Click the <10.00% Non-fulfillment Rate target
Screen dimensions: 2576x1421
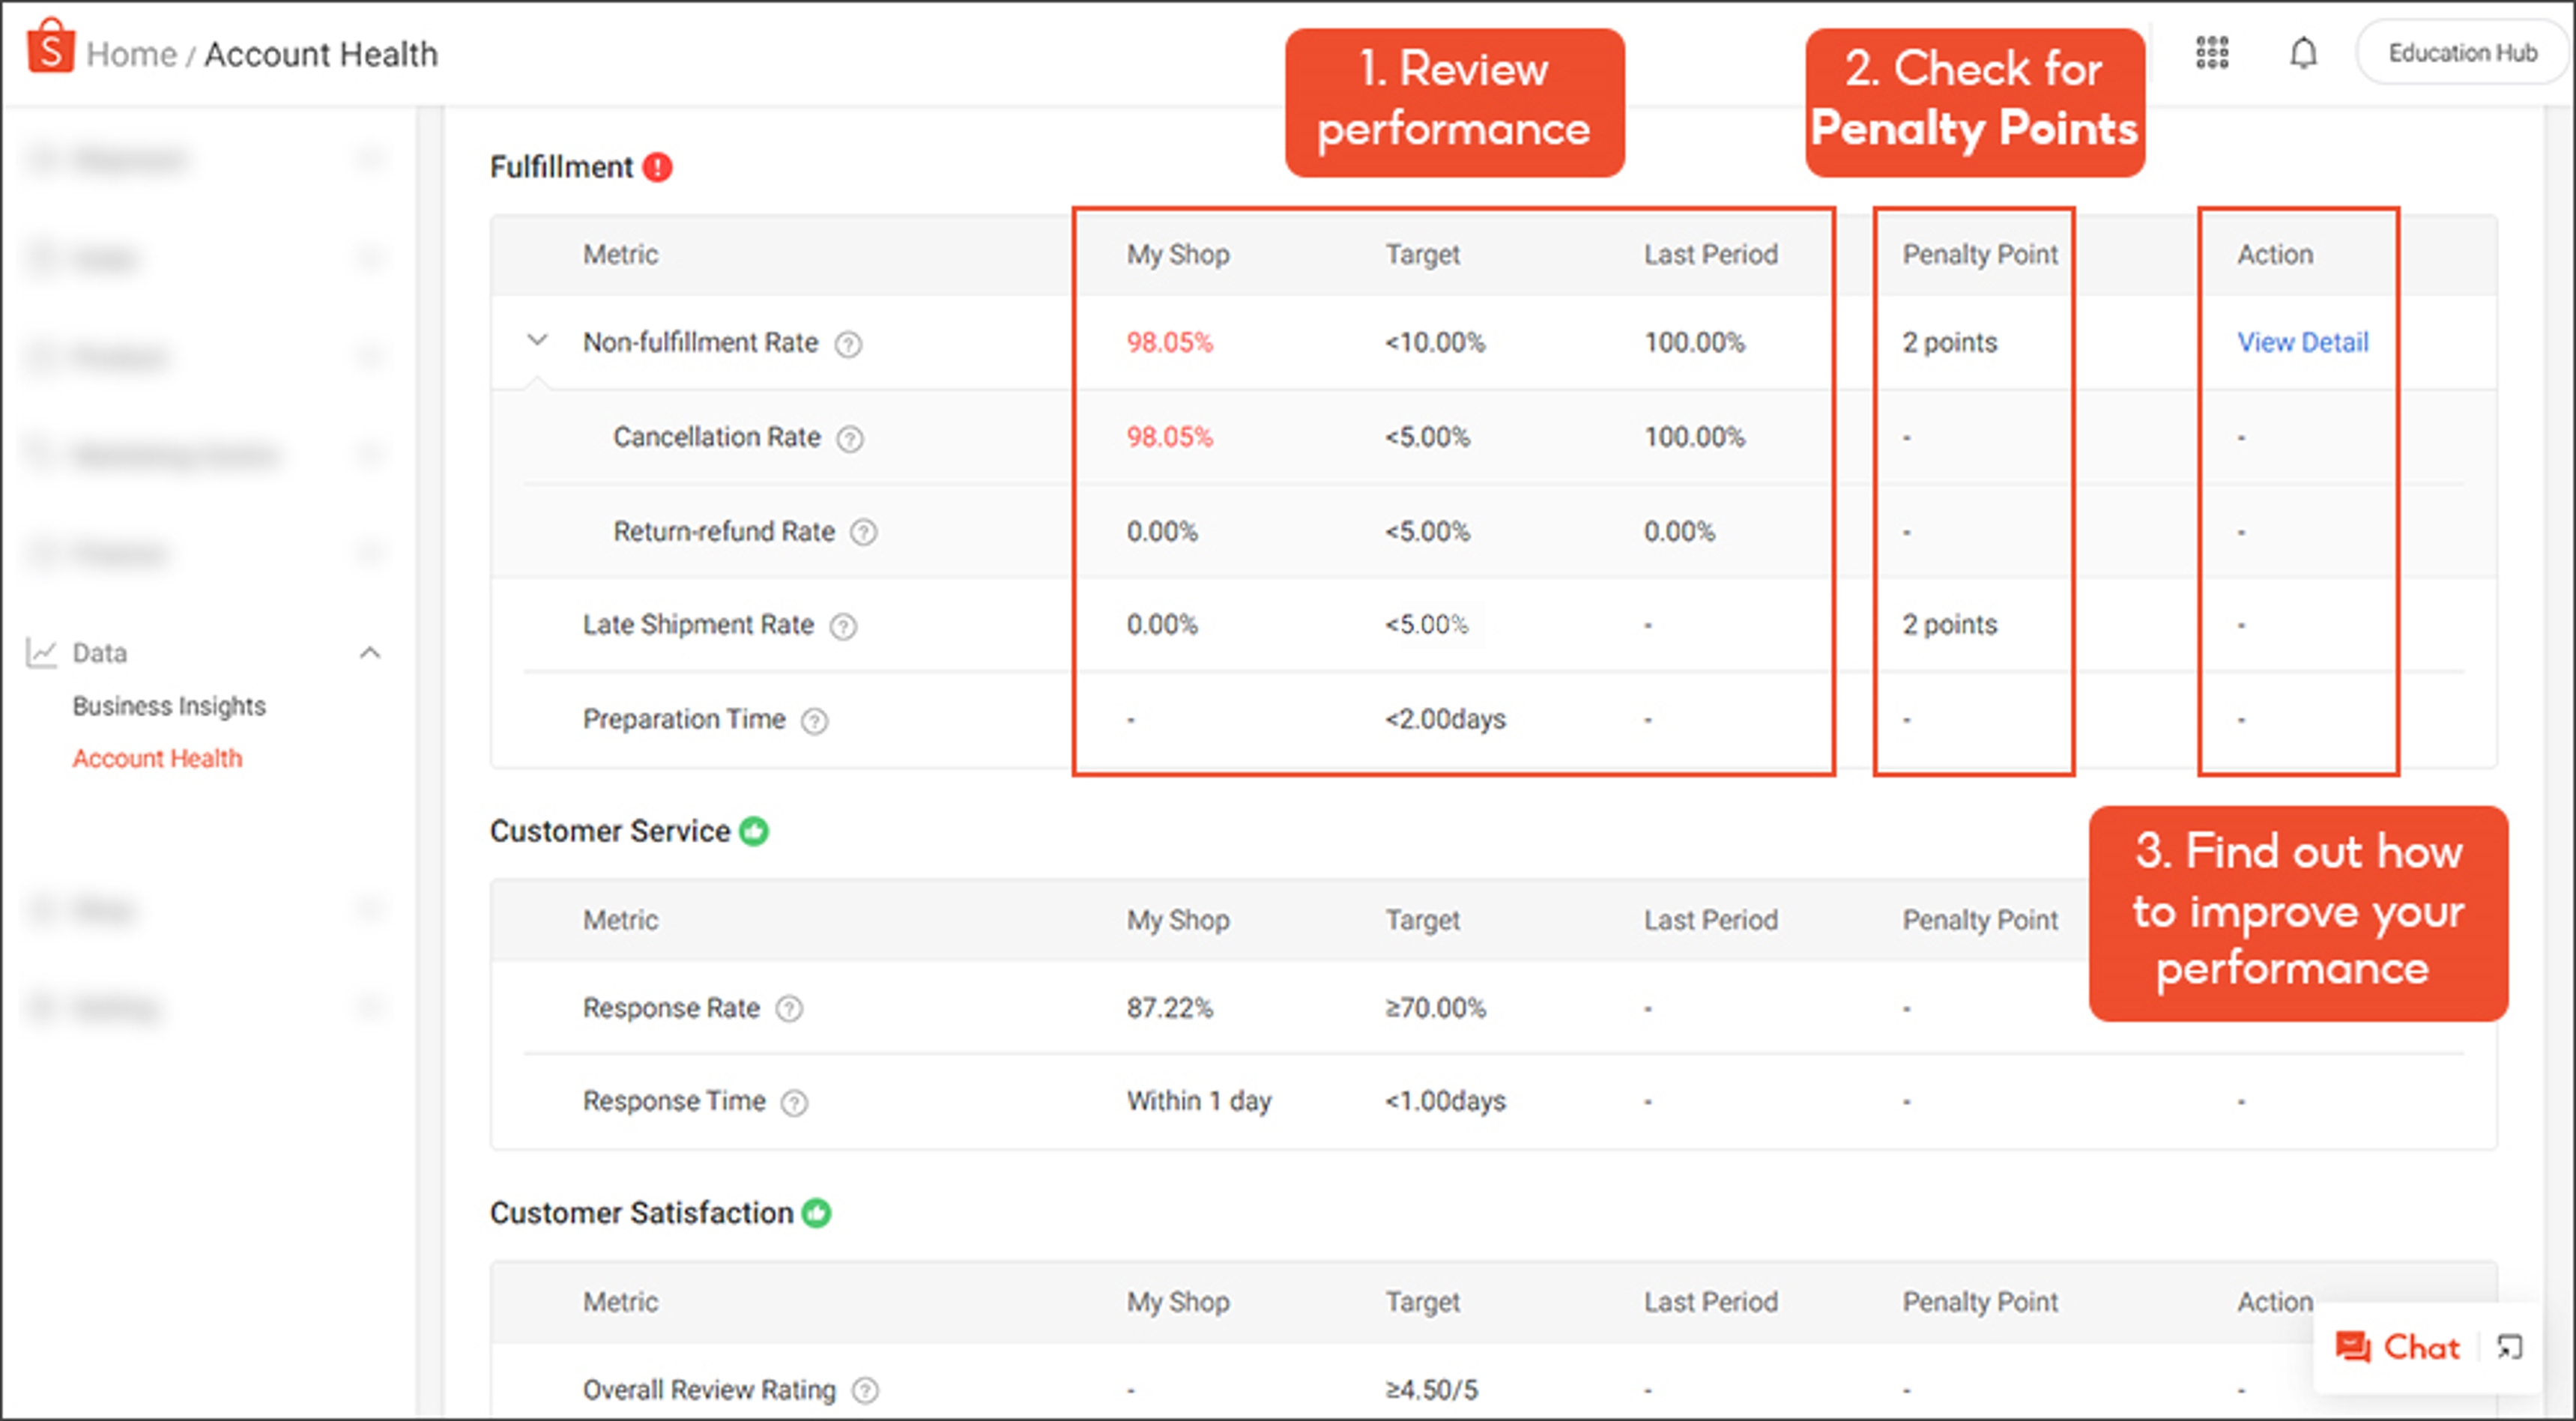[1435, 342]
